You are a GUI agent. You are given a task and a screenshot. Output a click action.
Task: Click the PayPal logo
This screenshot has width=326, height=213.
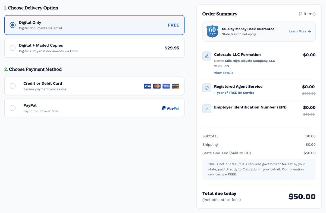[x=171, y=108]
